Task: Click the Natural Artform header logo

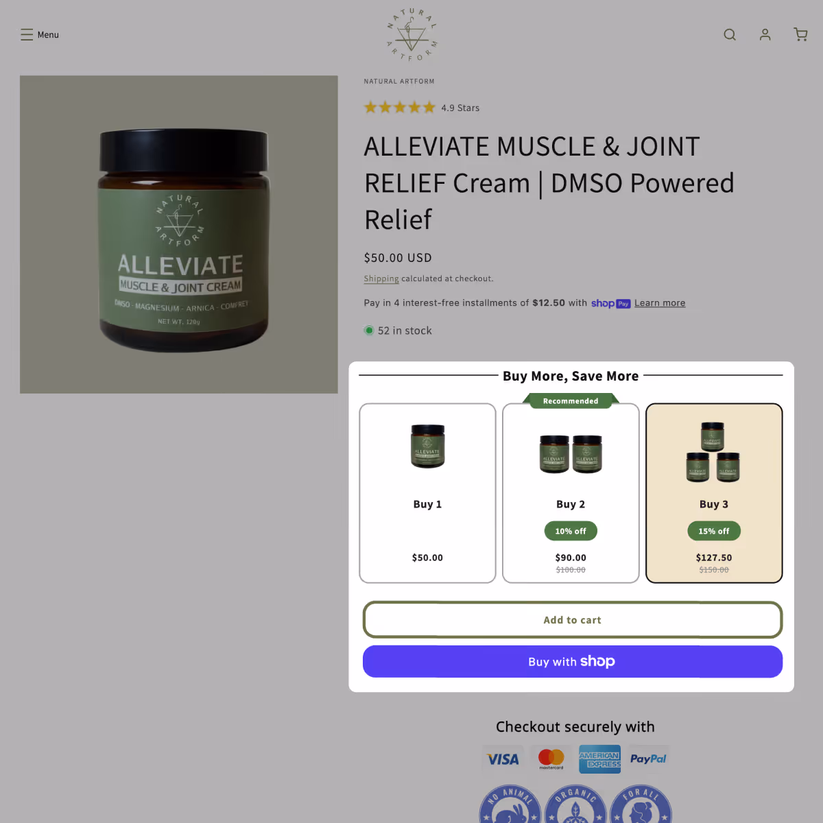Action: pyautogui.click(x=411, y=35)
